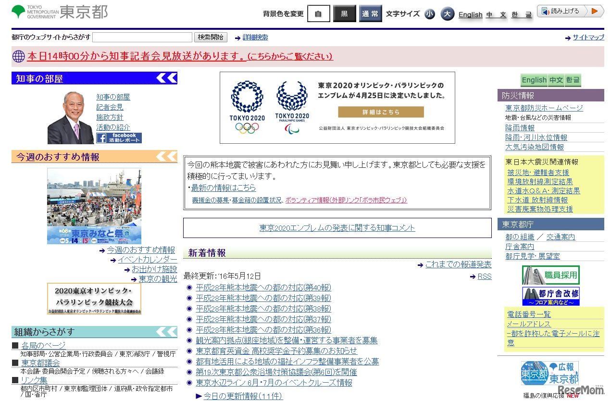Open 環境放射線測定結果 link

click(x=540, y=181)
